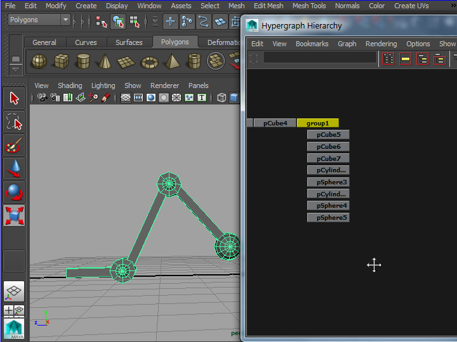Activate the Move tool cone icon
Viewport: 457px width, 342px height.
14,168
